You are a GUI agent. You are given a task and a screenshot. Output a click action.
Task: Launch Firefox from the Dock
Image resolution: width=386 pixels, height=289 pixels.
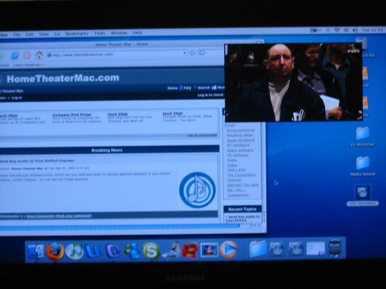coord(55,251)
